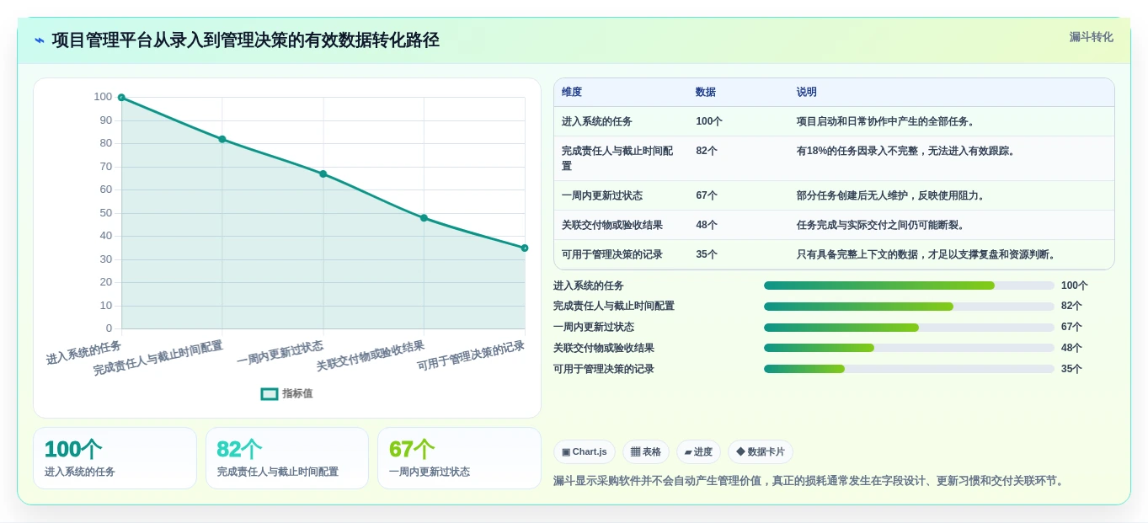Click the chart data point at 82

(x=222, y=139)
